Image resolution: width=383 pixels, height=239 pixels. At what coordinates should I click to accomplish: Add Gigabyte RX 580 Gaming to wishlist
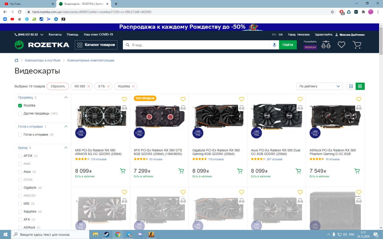pos(242,99)
